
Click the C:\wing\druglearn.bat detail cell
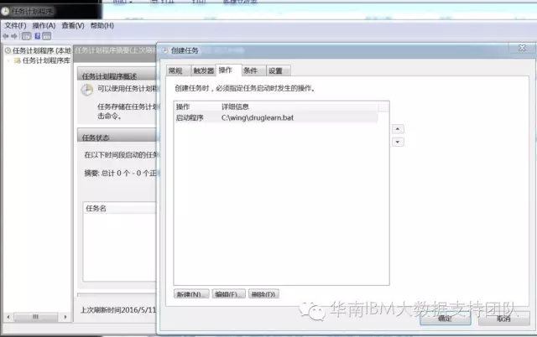click(x=258, y=117)
